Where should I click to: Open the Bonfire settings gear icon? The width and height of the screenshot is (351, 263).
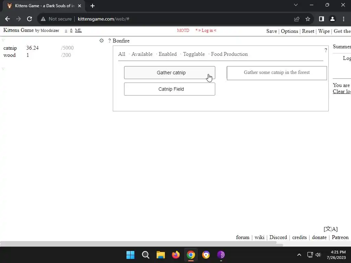(101, 40)
